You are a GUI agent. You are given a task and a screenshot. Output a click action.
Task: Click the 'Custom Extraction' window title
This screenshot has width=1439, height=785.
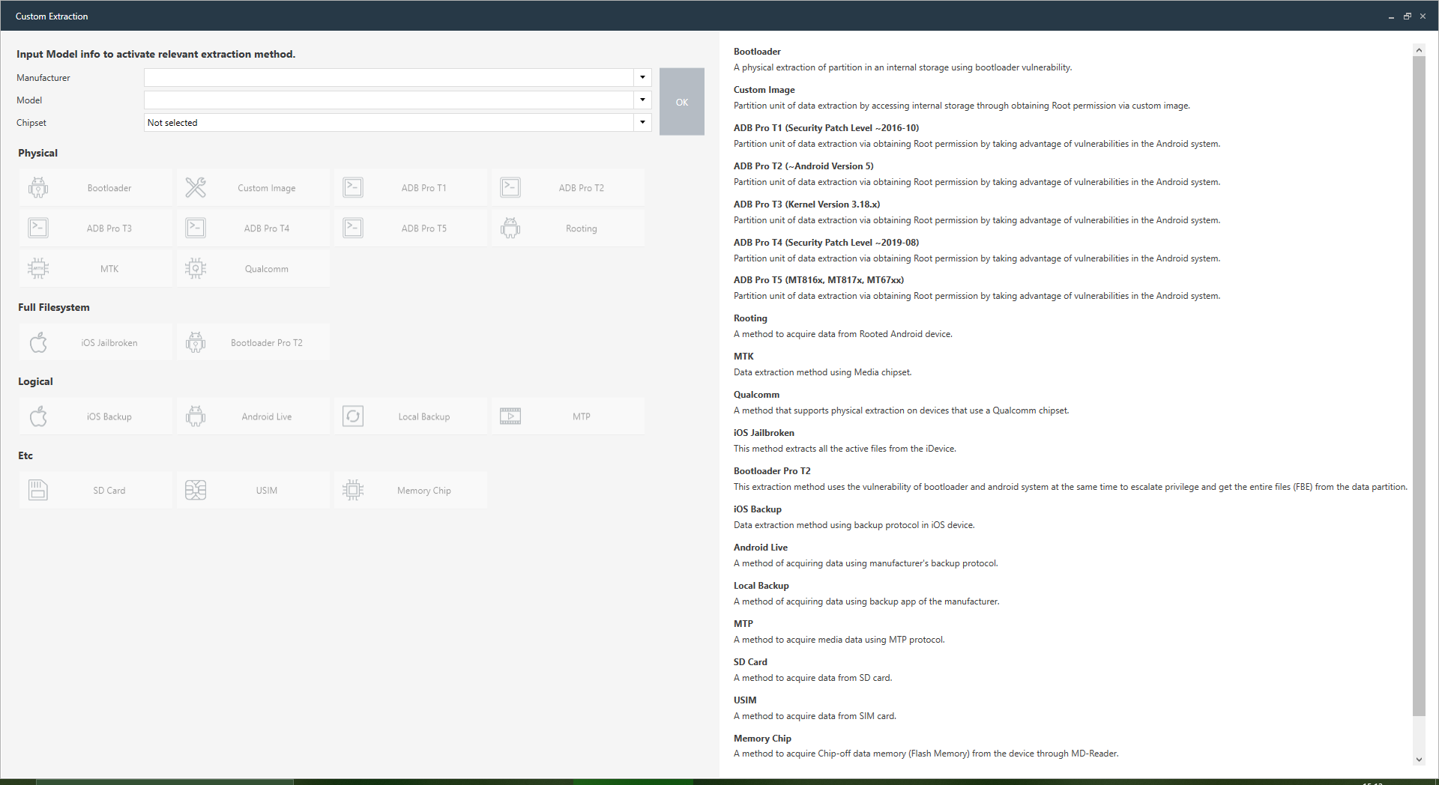click(x=52, y=16)
